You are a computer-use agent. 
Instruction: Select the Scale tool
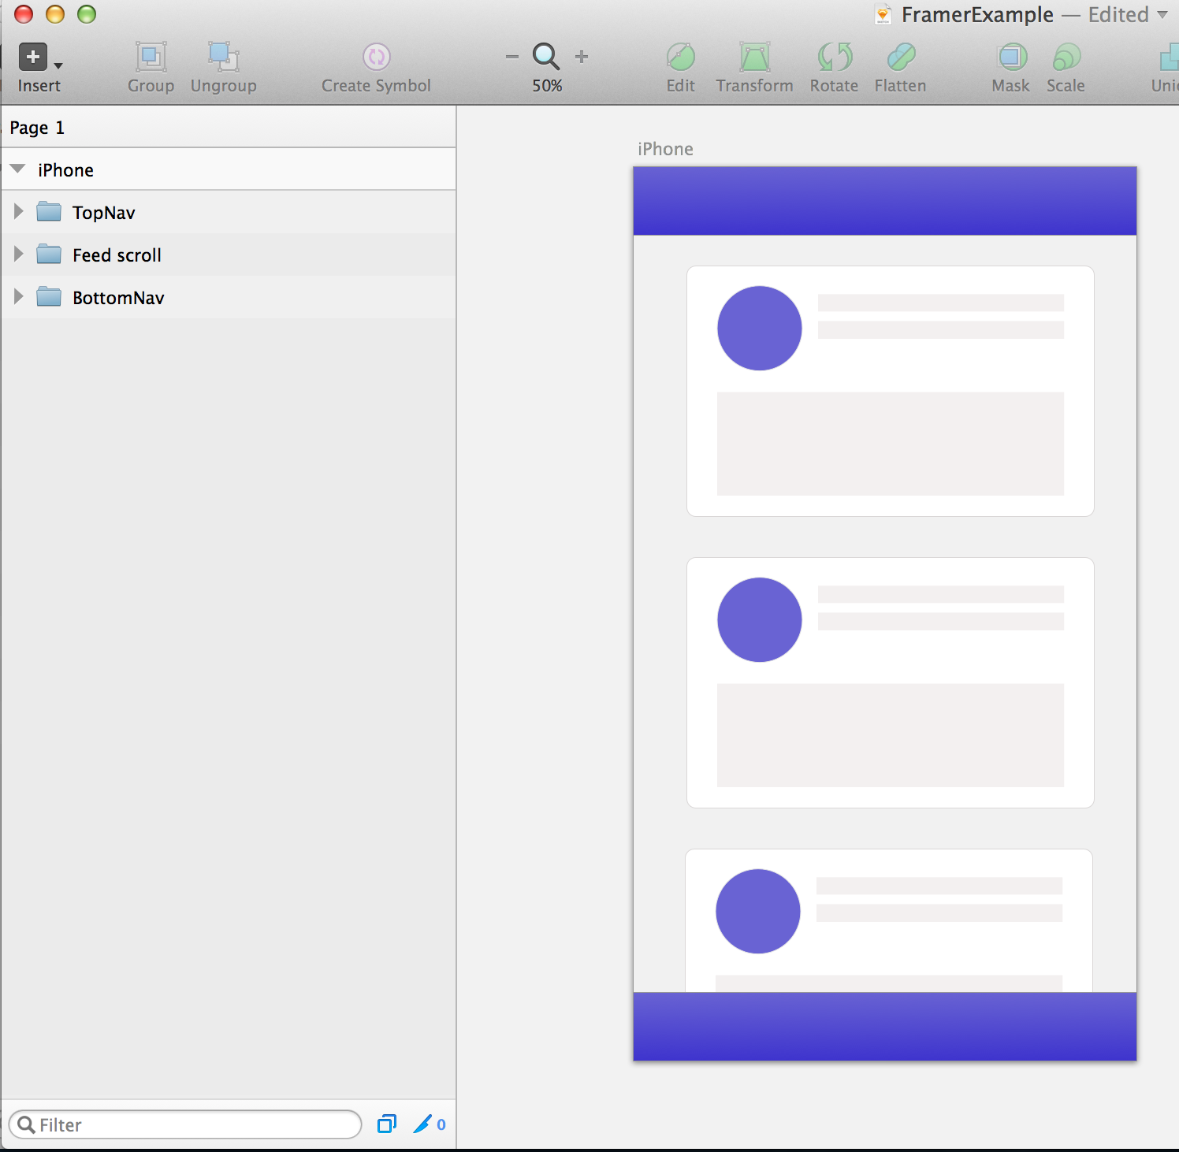click(x=1066, y=57)
